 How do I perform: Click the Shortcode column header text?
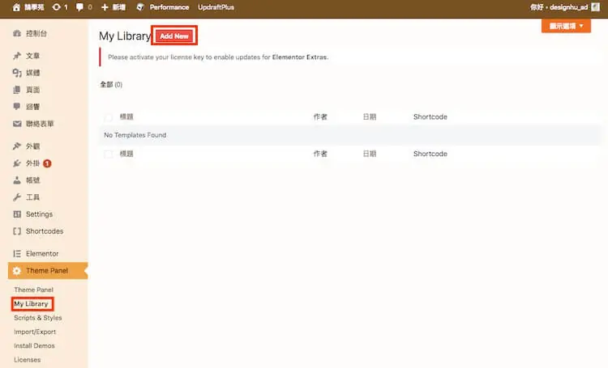click(x=430, y=116)
